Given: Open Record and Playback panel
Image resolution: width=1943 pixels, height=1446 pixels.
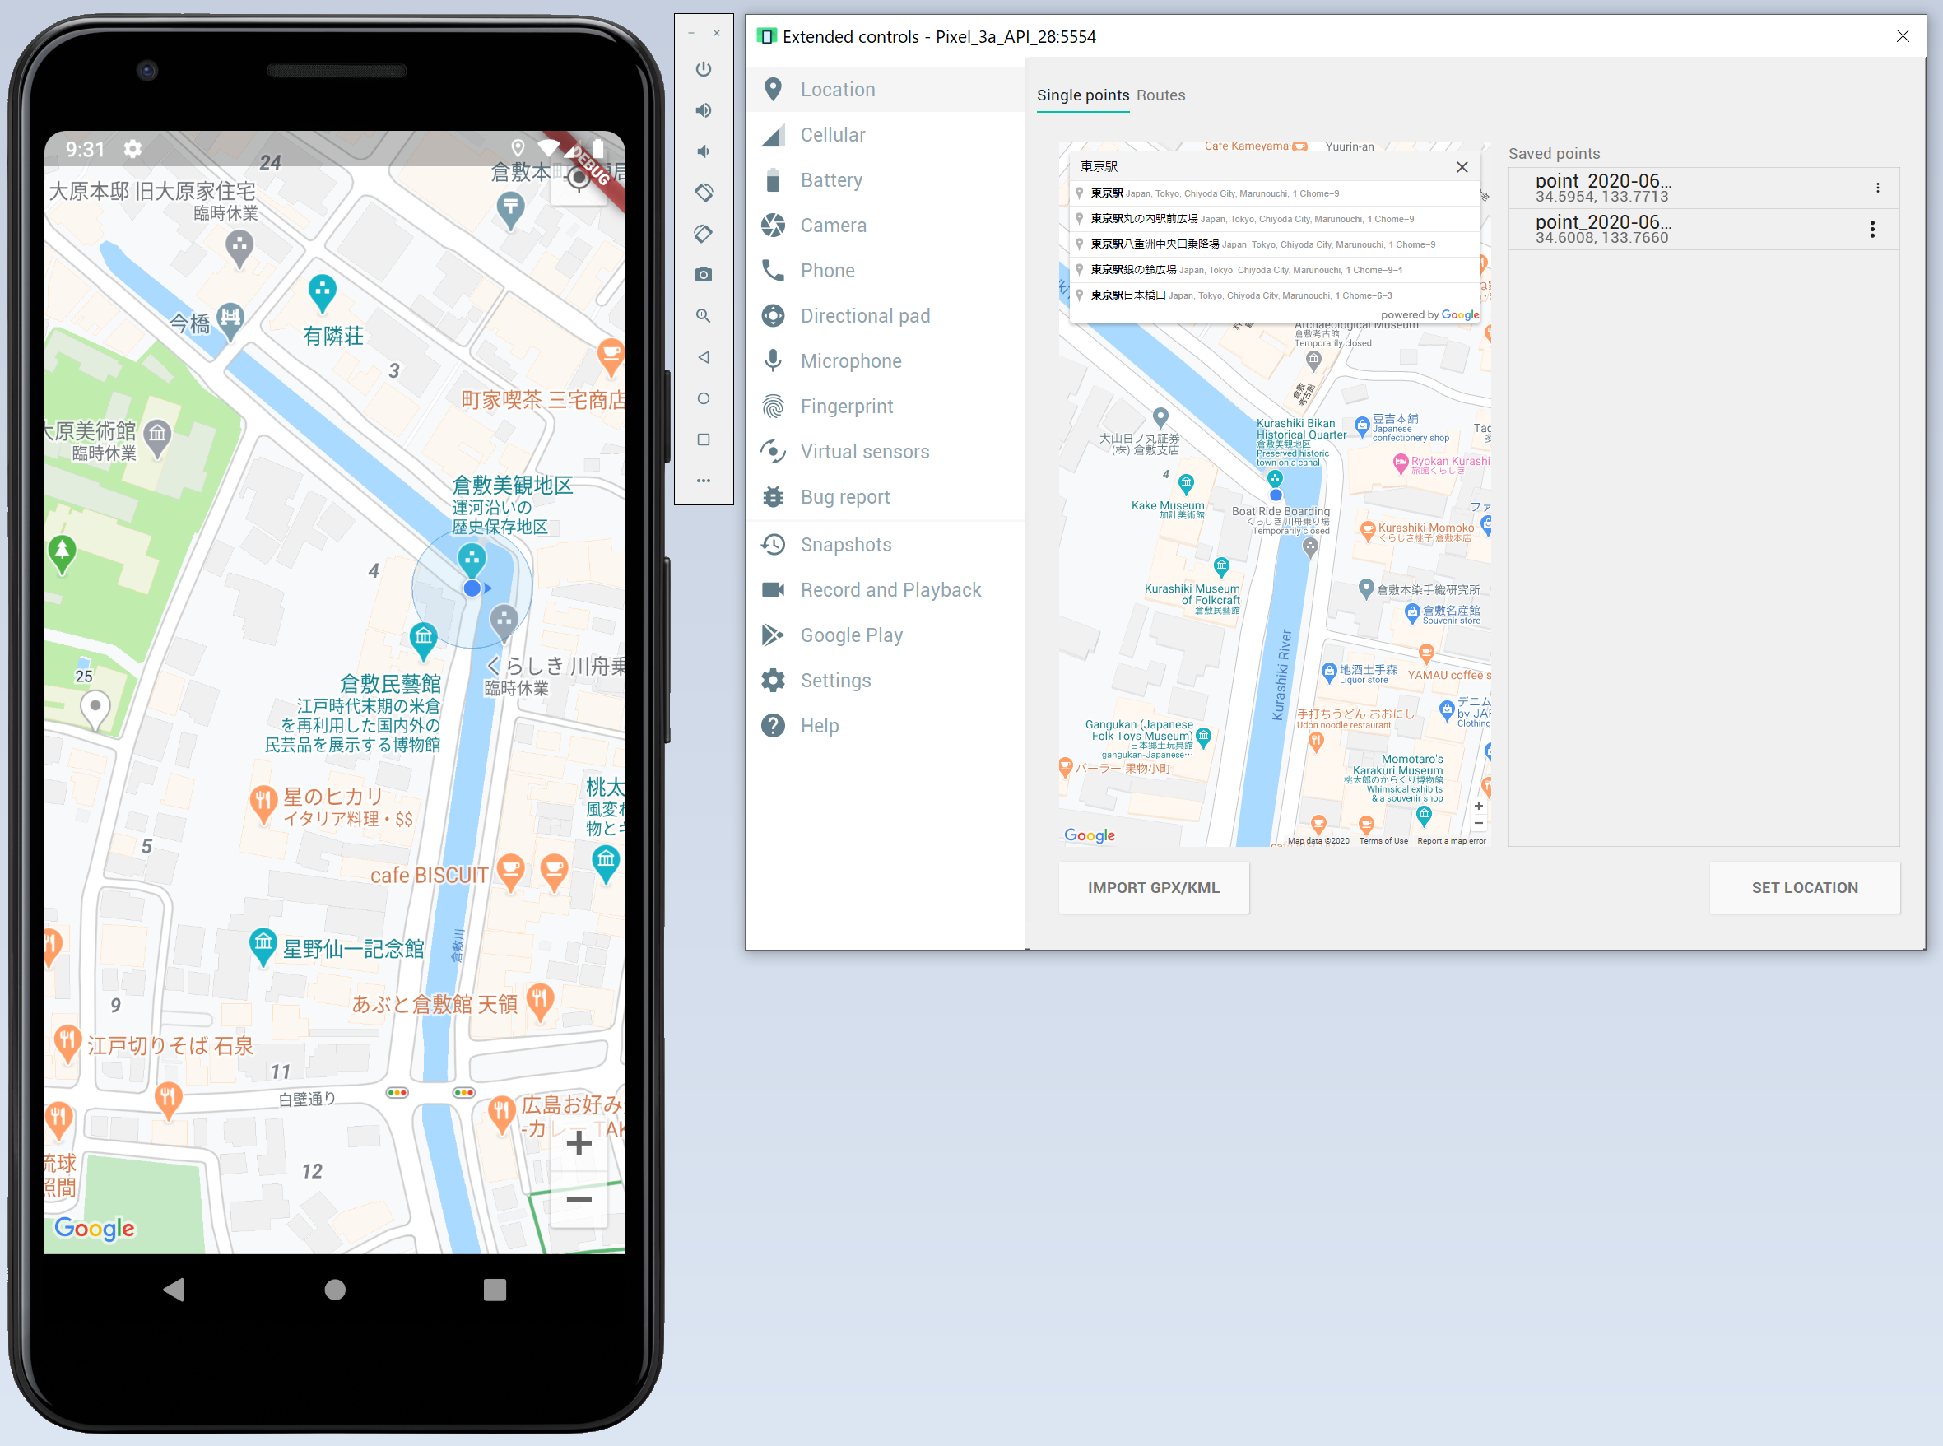Looking at the screenshot, I should 885,590.
